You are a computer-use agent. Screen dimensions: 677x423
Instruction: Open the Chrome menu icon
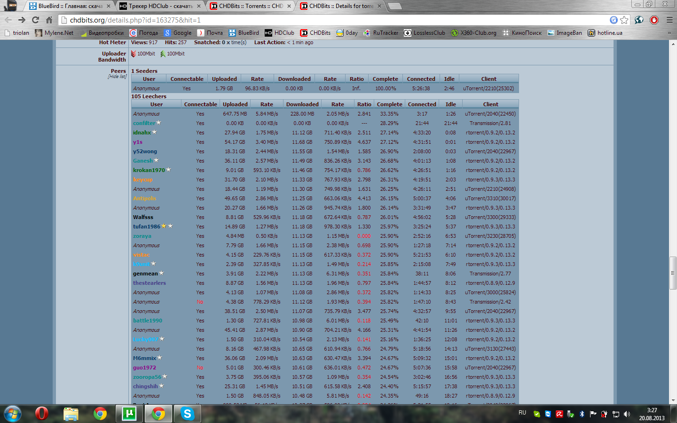coord(669,20)
